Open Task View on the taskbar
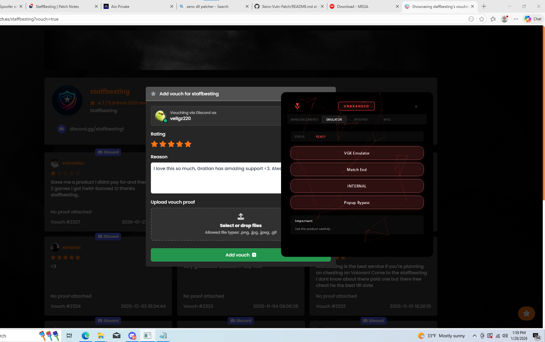 (x=69, y=336)
